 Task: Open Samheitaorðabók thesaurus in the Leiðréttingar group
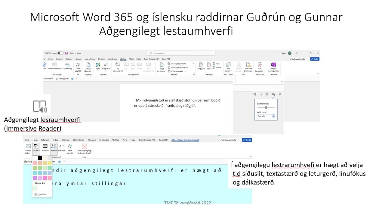click(54, 67)
